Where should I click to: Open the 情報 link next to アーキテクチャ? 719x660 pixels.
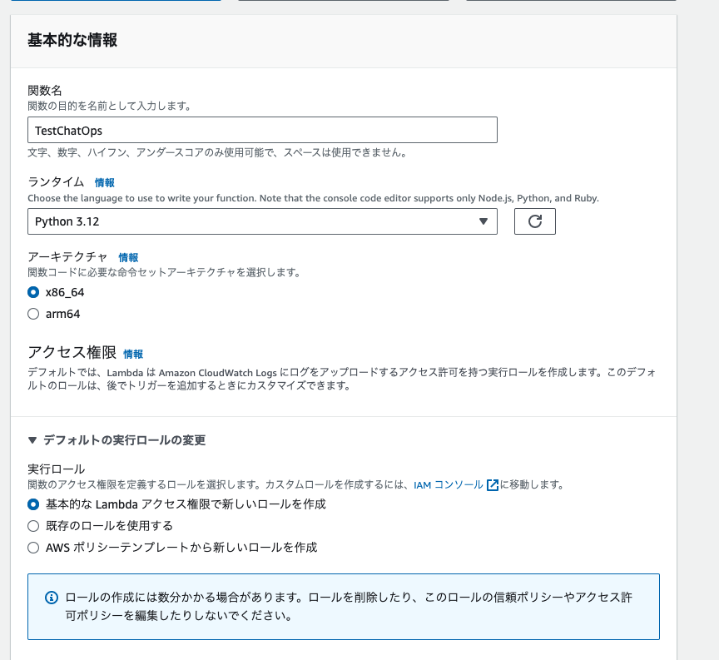click(x=130, y=258)
